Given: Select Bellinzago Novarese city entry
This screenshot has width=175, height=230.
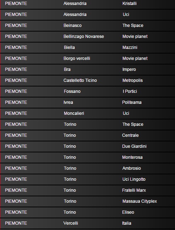Looking at the screenshot, I should 84,37.
